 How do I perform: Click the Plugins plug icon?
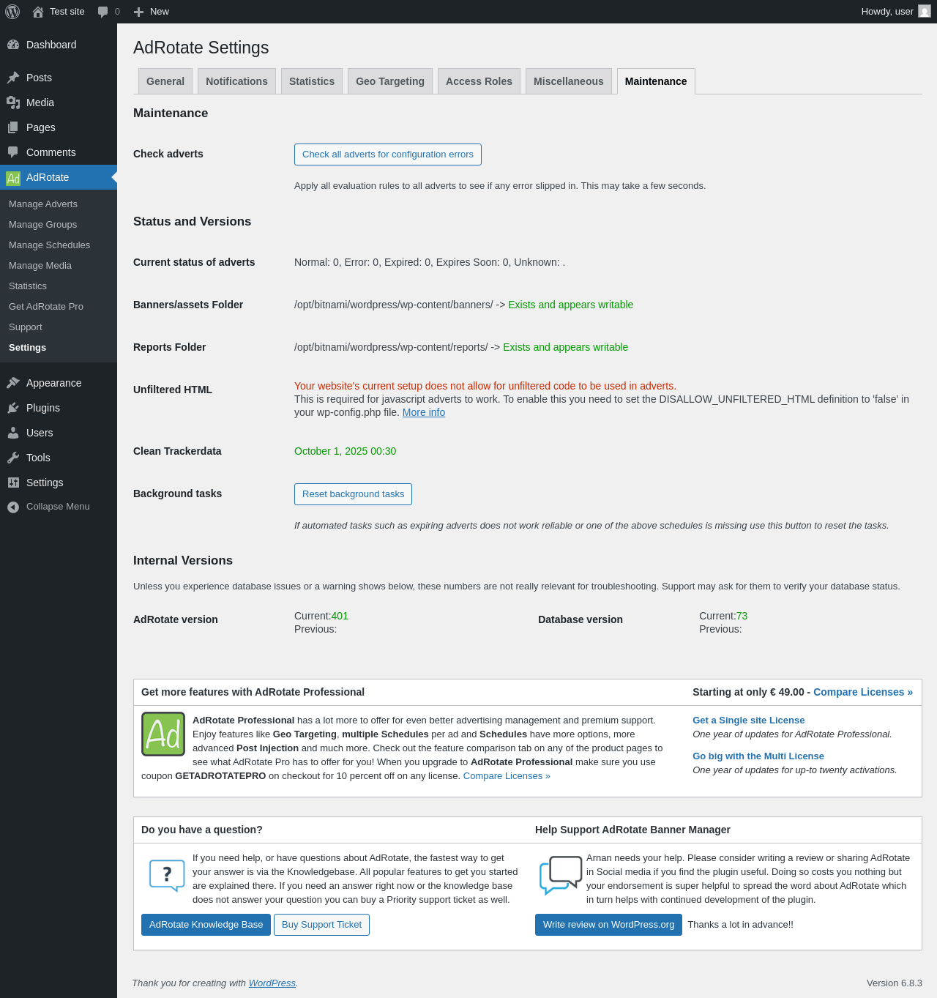coord(13,408)
